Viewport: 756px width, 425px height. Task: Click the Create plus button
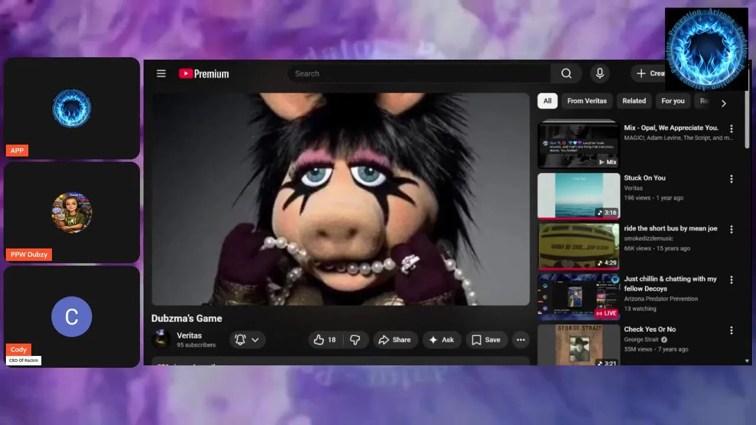(x=648, y=73)
